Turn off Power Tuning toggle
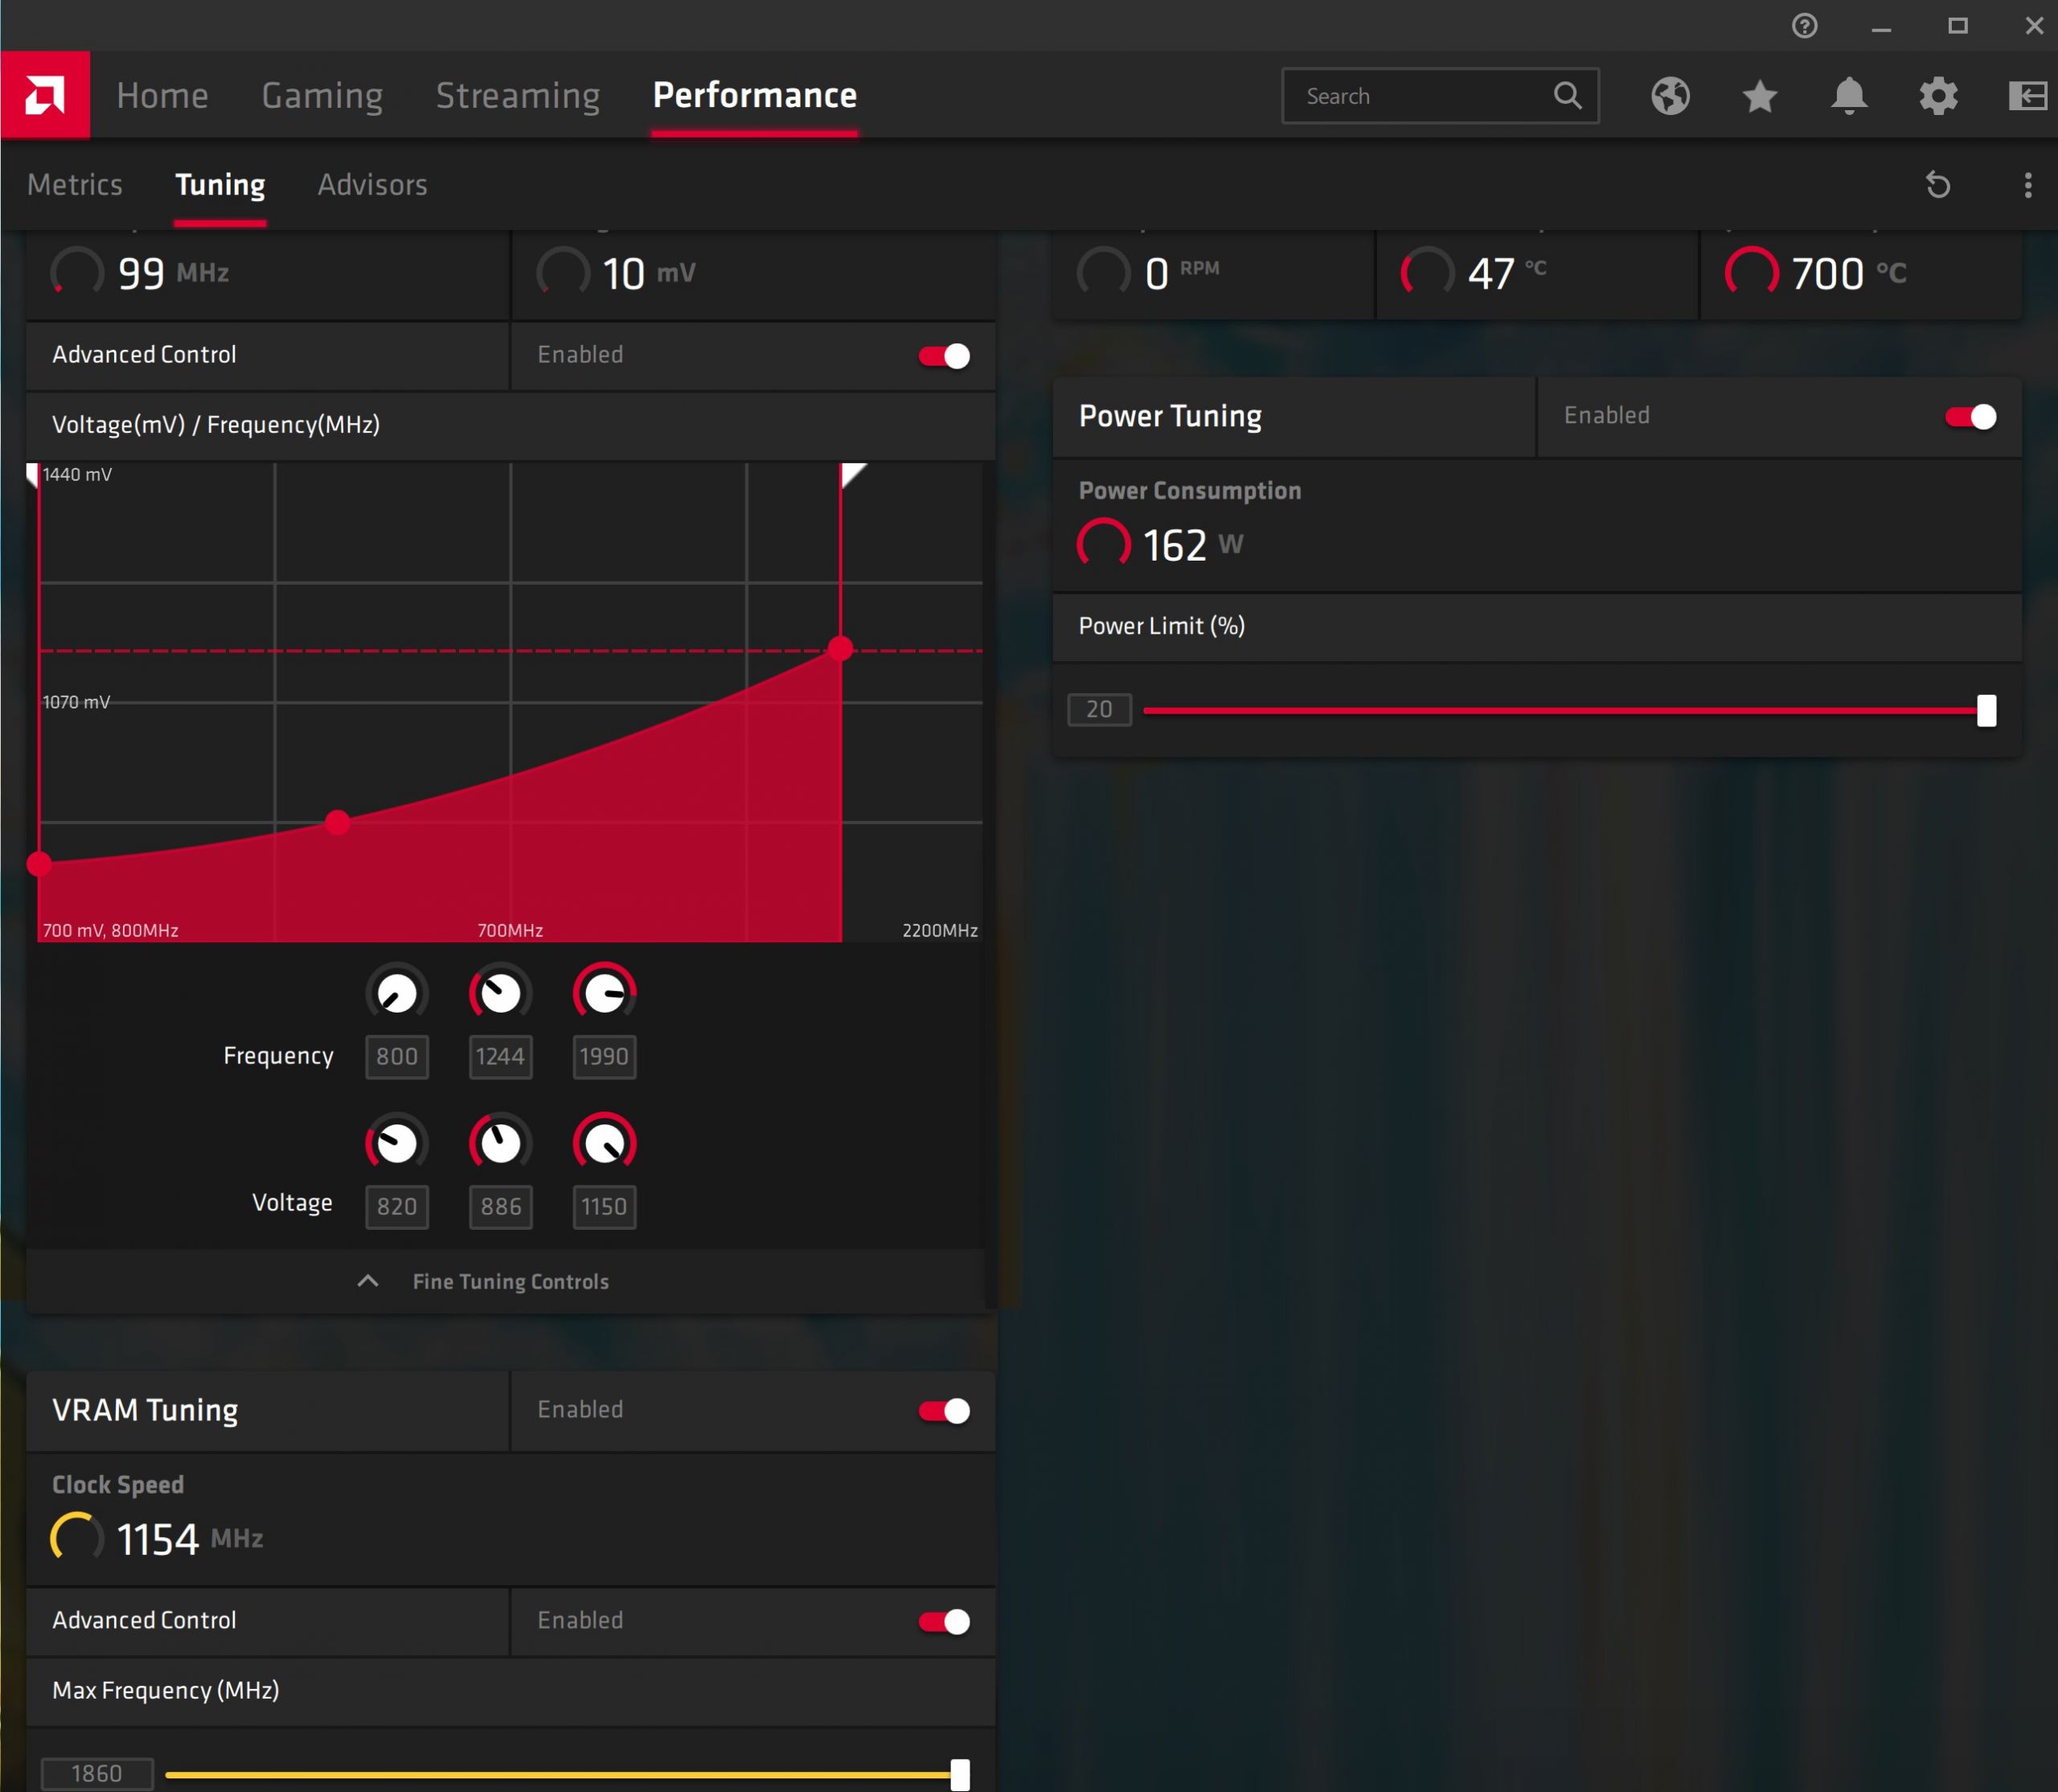The width and height of the screenshot is (2058, 1792). coord(1970,417)
